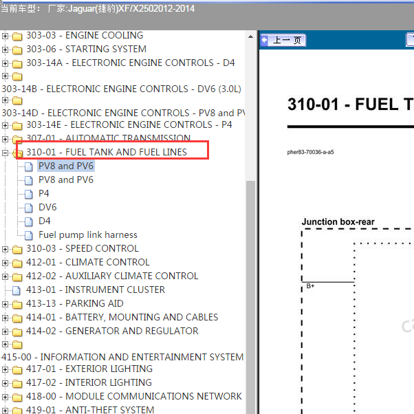Click the scroll up arrow of tree panel
The height and width of the screenshot is (414, 414).
pos(250,36)
